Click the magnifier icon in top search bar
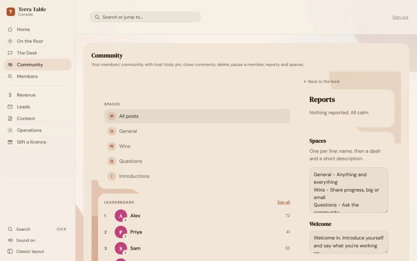Screen dimensions: 417x261 click(97, 17)
